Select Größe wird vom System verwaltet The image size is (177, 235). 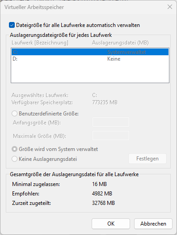pyautogui.click(x=14, y=149)
